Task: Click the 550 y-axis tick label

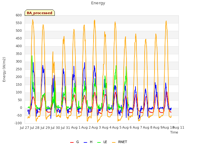Action: 19,23
